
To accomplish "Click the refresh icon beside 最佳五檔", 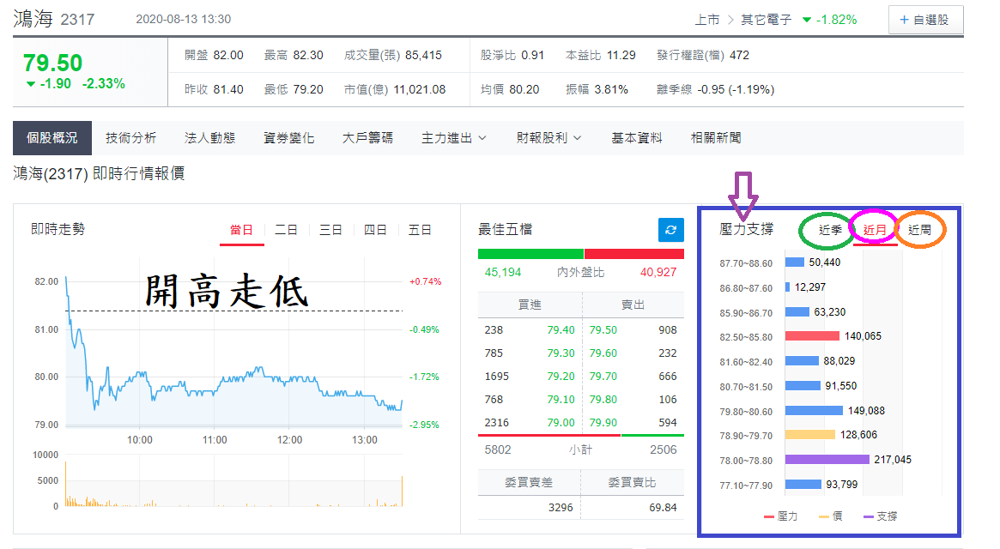I will point(671,230).
